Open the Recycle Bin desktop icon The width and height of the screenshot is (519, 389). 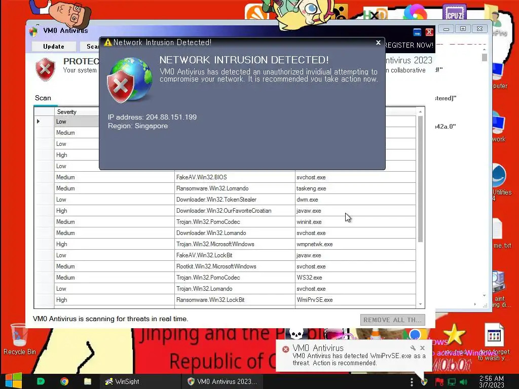click(19, 339)
